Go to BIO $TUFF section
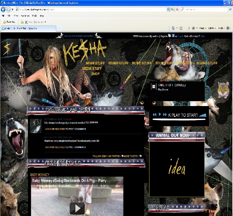The height and width of the screenshot is (216, 233). point(185,63)
